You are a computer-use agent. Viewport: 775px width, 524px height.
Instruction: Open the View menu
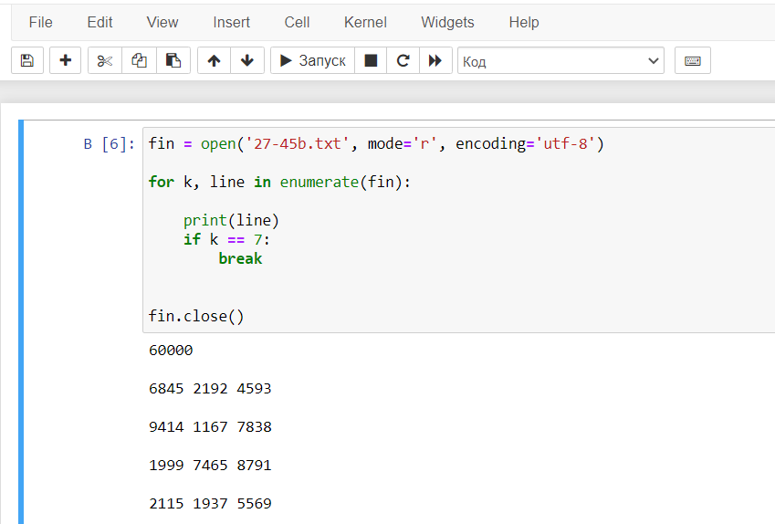162,22
